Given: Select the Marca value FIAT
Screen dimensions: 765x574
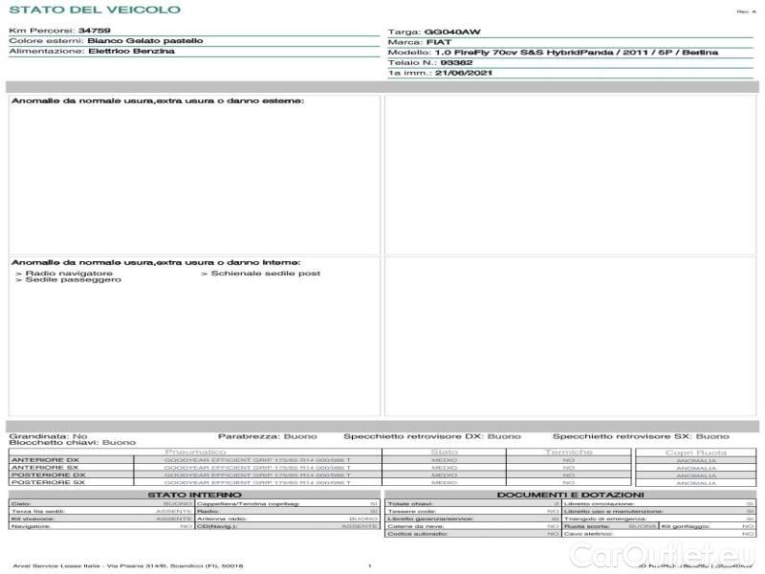Looking at the screenshot, I should coord(439,42).
